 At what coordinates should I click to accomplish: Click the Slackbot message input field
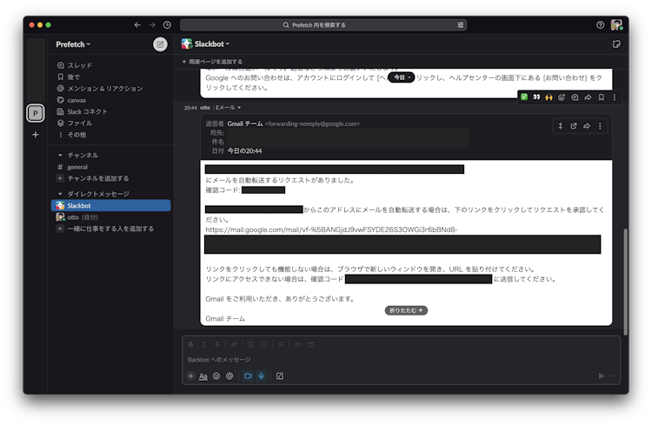coord(391,359)
